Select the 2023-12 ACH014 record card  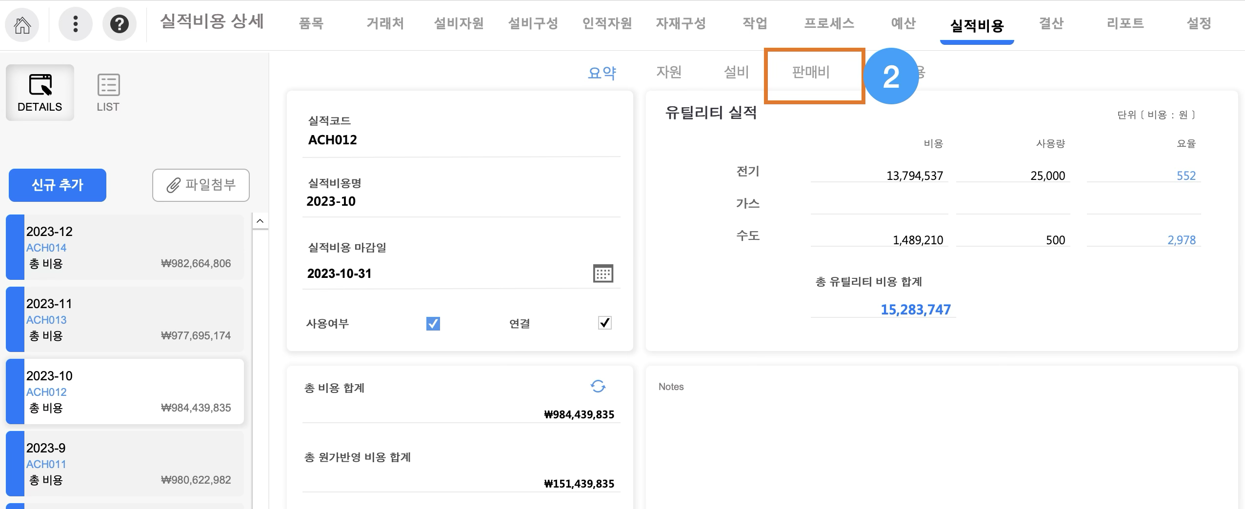point(125,247)
